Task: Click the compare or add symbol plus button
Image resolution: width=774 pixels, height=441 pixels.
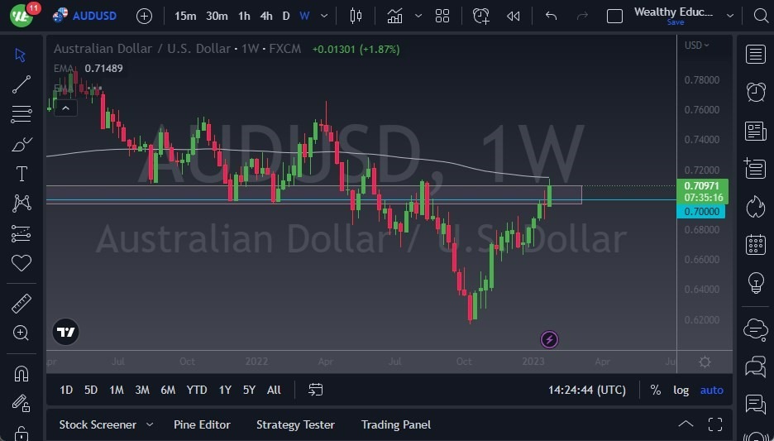Action: tap(144, 17)
